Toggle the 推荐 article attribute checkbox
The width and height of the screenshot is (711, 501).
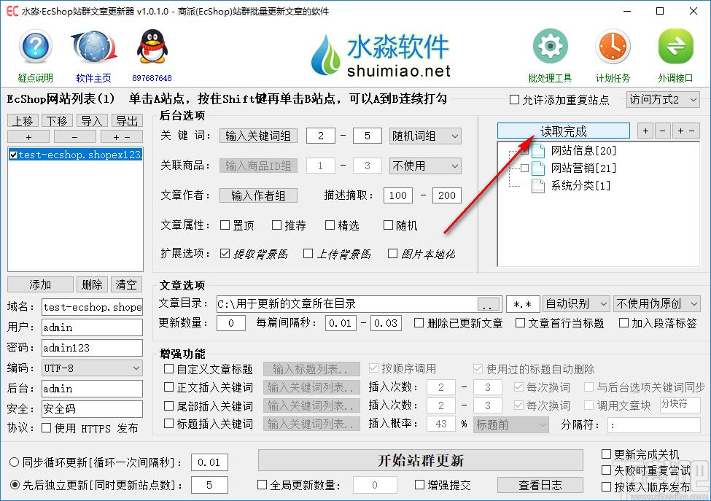(276, 225)
